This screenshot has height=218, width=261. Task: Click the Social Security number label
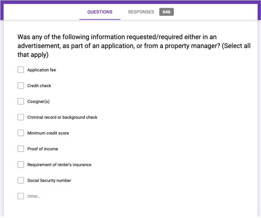point(49,181)
